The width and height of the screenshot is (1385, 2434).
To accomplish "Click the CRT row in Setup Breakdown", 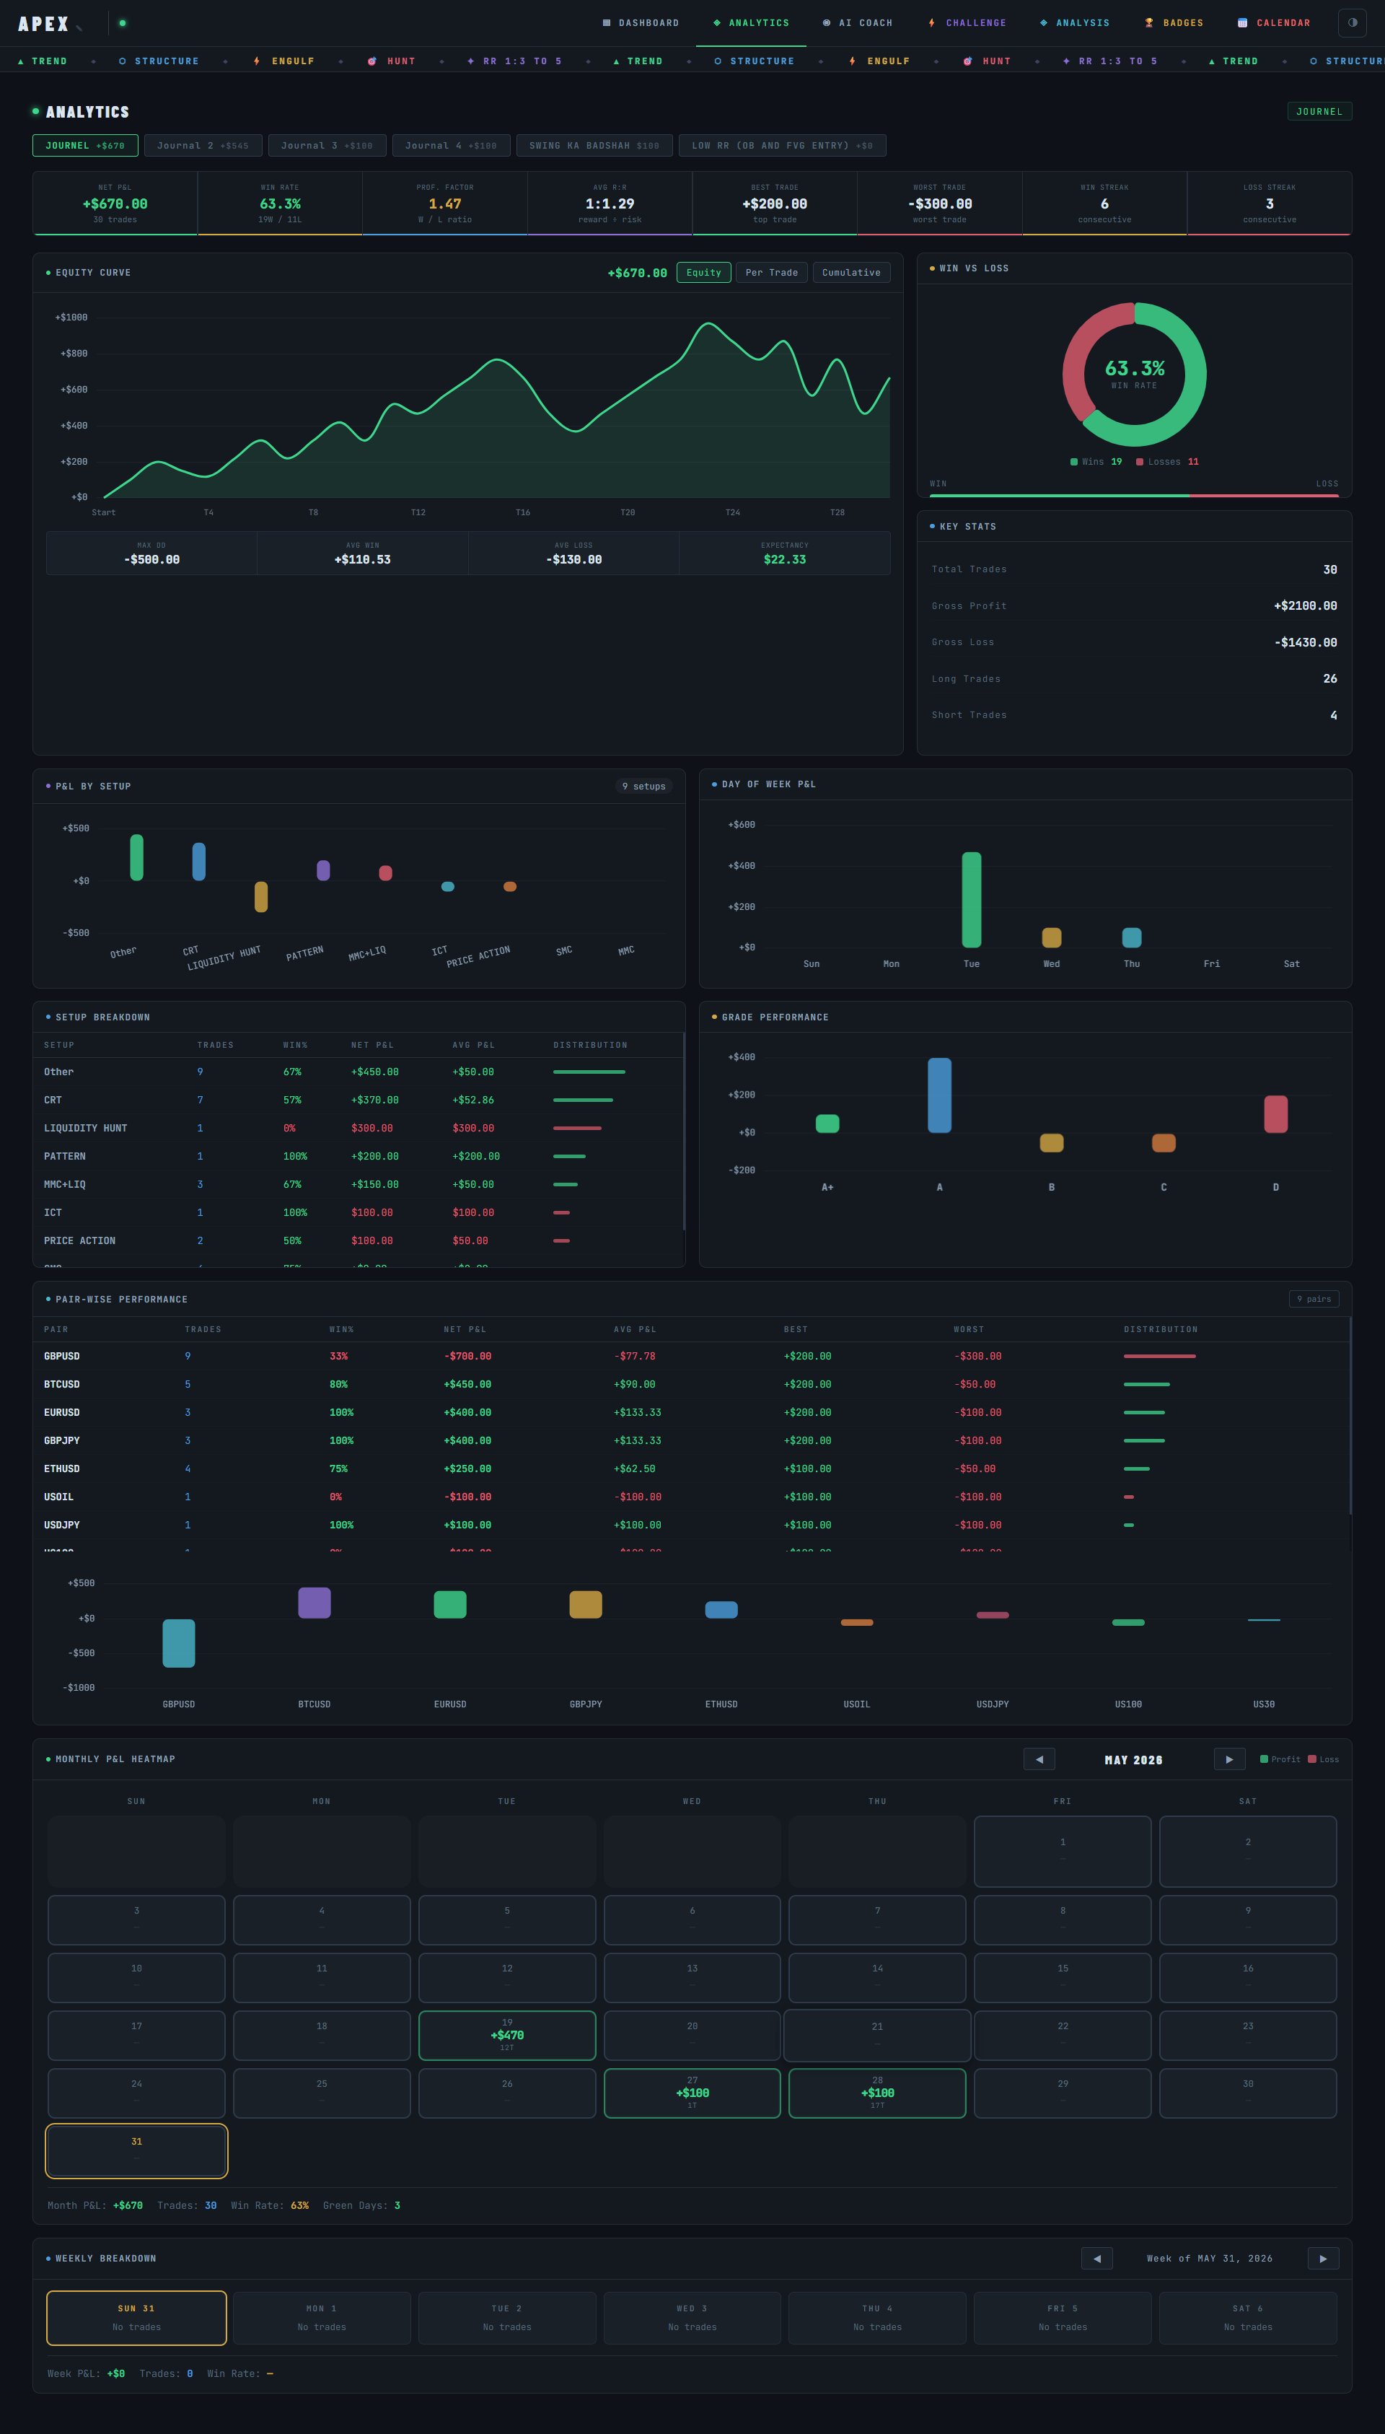I will [359, 1100].
